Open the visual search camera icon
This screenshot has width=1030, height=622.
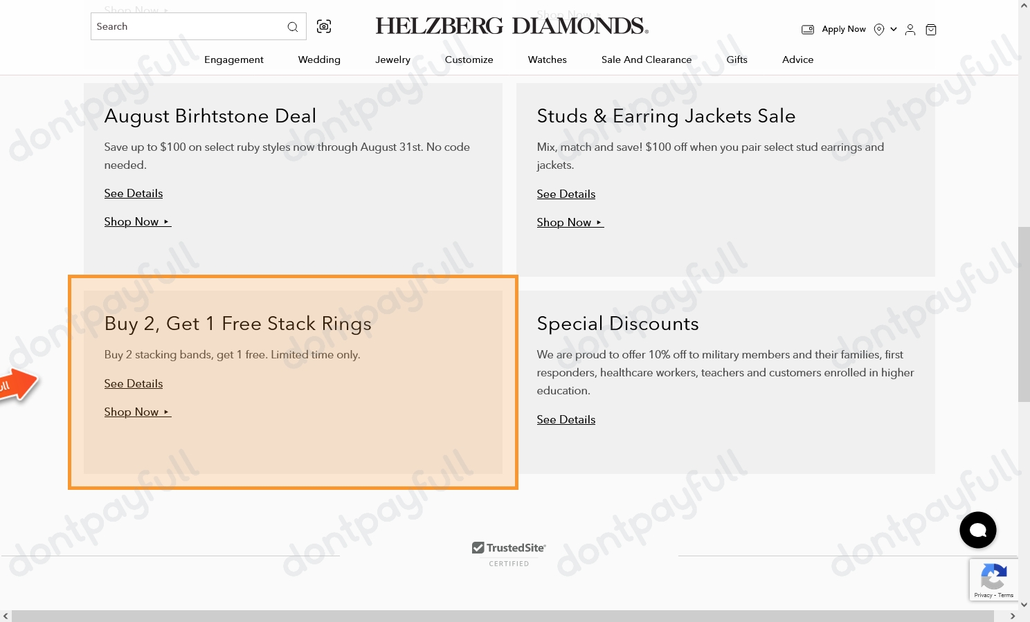(x=323, y=26)
